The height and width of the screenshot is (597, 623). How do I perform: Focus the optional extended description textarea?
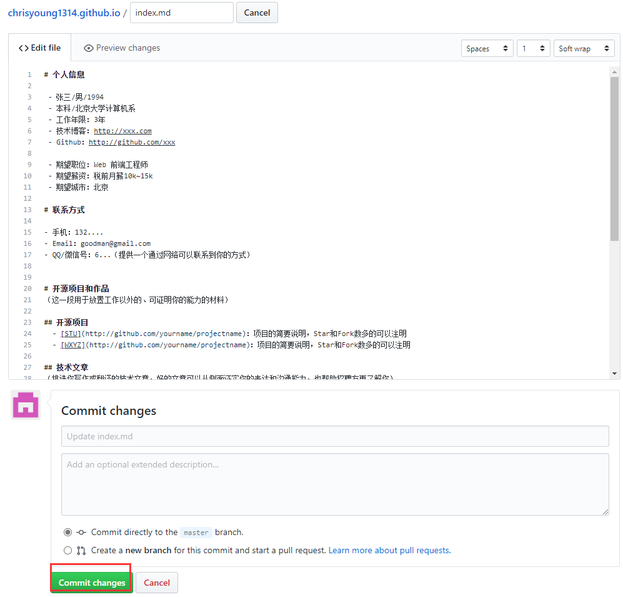pos(335,484)
